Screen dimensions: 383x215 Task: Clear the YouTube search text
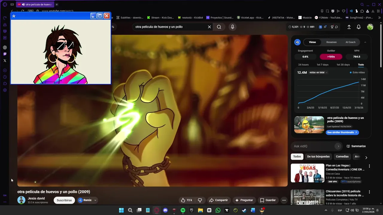[x=209, y=27]
